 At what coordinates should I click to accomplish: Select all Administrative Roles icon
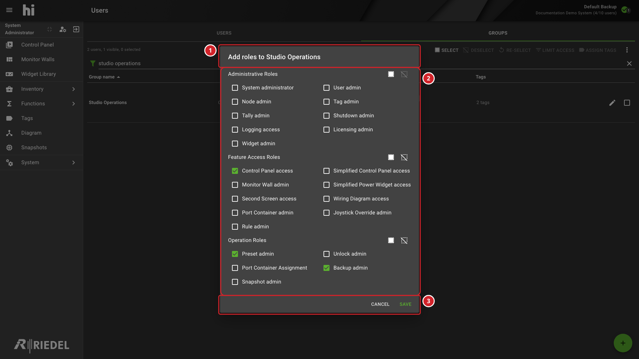point(391,74)
